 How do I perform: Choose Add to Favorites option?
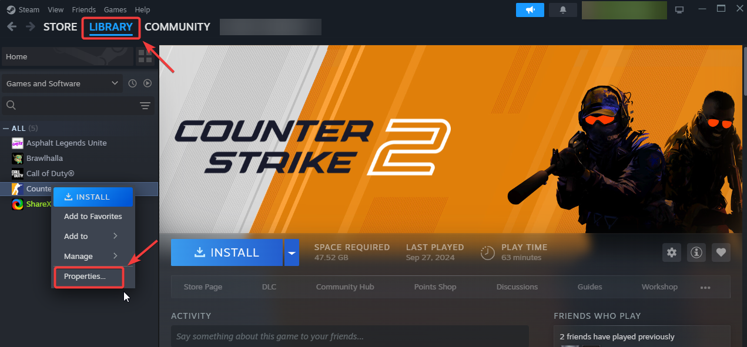(93, 216)
